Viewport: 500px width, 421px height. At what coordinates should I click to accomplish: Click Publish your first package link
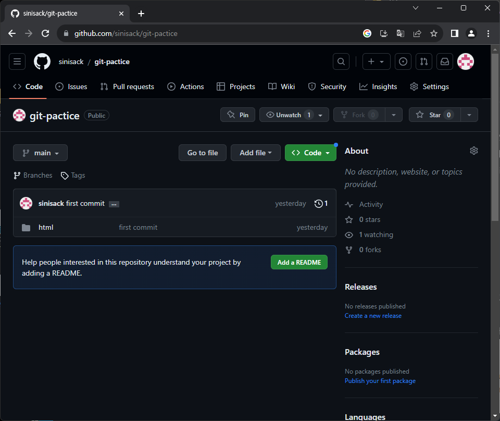(x=380, y=381)
